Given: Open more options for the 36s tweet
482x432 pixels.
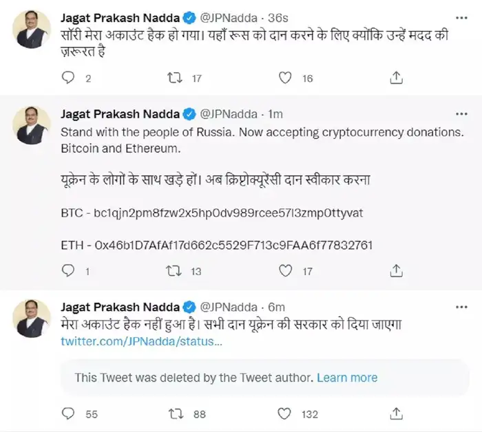Looking at the screenshot, I should click(459, 16).
